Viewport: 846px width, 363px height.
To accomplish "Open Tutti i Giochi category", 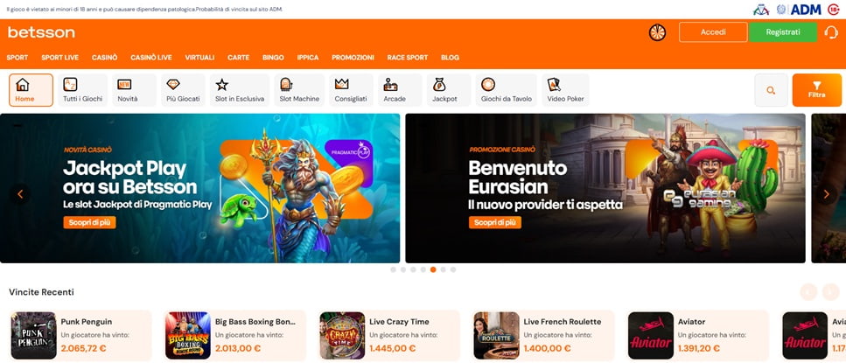I will 82,90.
